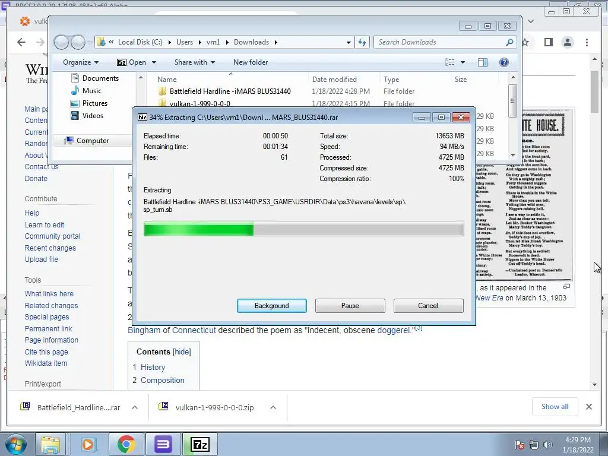Screen dimensions: 608x456
Task: Open the selected file with 7-Zip
Action: pyautogui.click(x=132, y=62)
